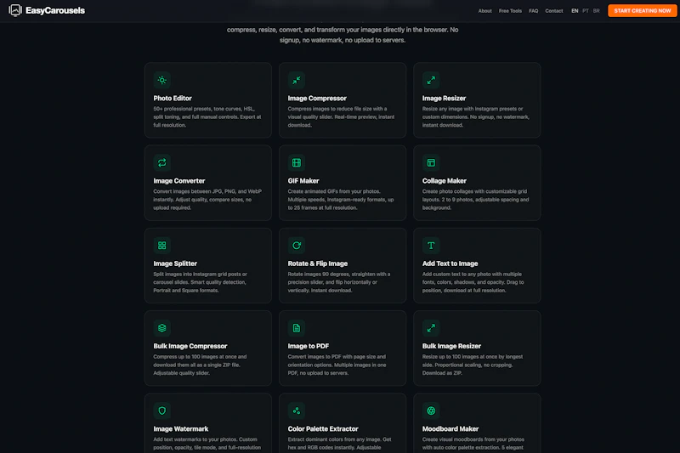Click the intro text about compressing images in browser
This screenshot has height=453, width=680.
click(343, 35)
